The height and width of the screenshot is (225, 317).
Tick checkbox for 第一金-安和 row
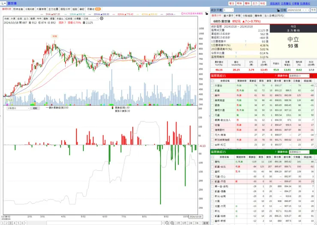[x=212, y=187]
